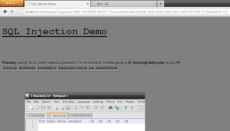Screen dimensions: 230x131
Task: Open the Search menu in Notepad++
Action: (x=46, y=102)
